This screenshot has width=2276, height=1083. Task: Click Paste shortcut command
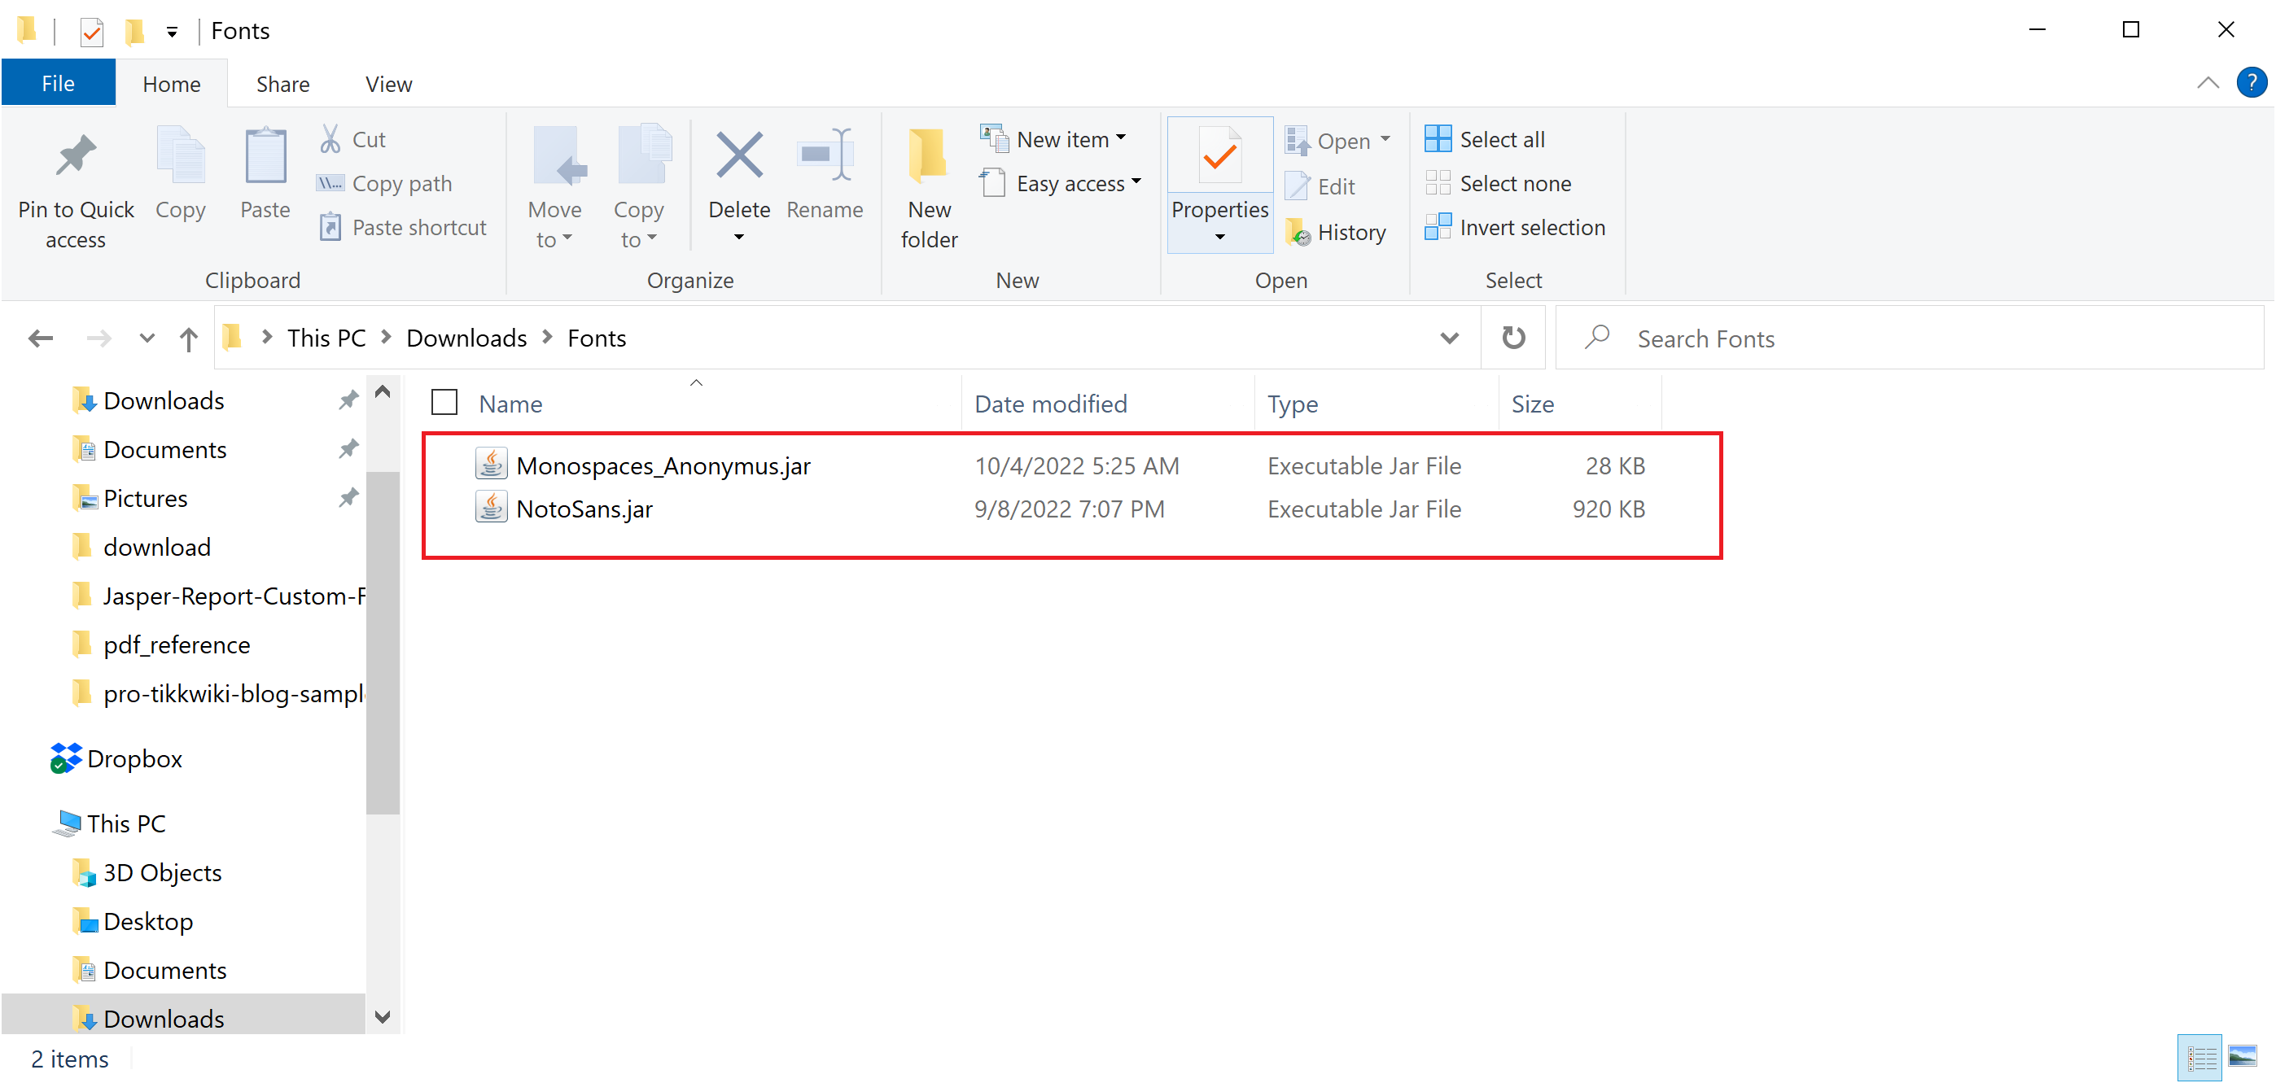click(403, 228)
